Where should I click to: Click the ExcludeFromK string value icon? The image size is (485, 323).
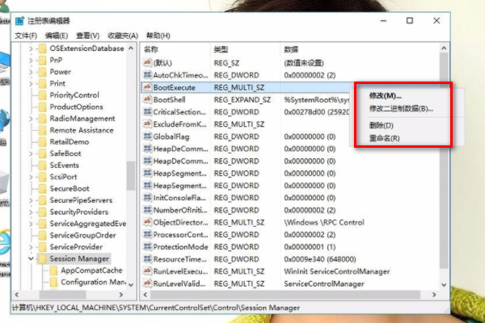147,124
